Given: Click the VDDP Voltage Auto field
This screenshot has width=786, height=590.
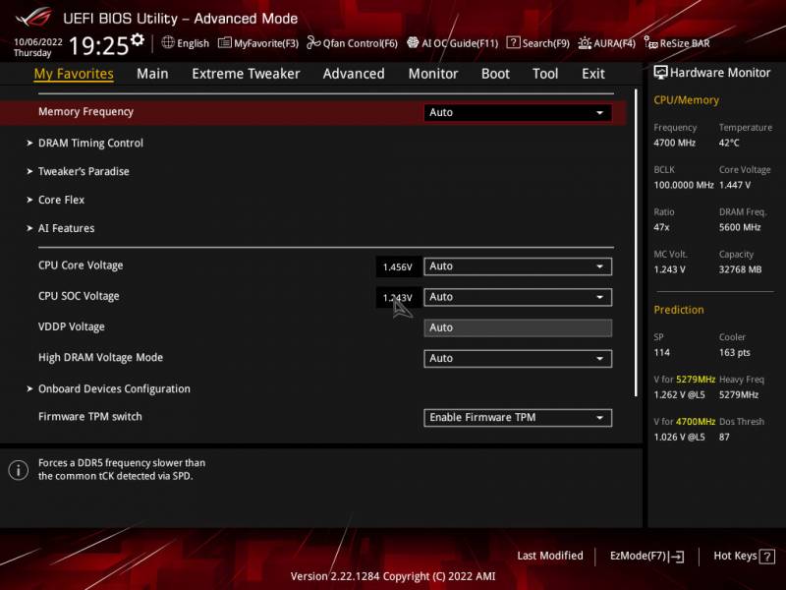Looking at the screenshot, I should (x=518, y=327).
